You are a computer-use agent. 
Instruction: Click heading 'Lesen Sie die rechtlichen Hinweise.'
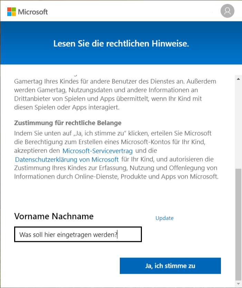121,44
